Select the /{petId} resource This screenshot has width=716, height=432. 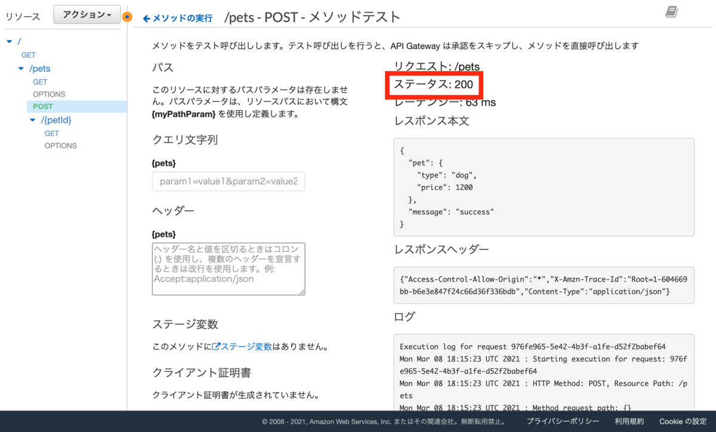click(56, 120)
